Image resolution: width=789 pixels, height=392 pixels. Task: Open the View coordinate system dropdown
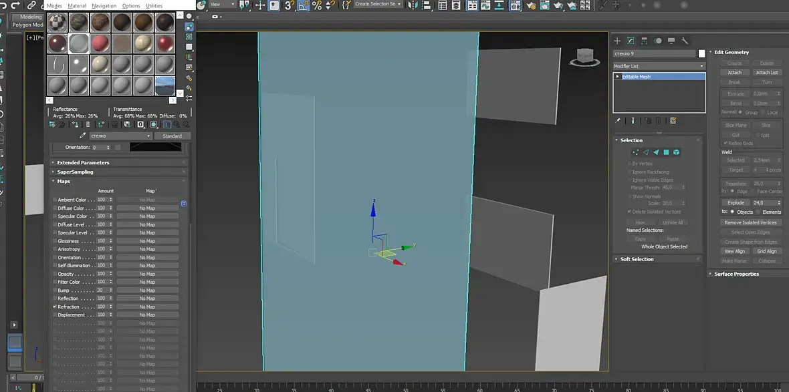click(223, 5)
